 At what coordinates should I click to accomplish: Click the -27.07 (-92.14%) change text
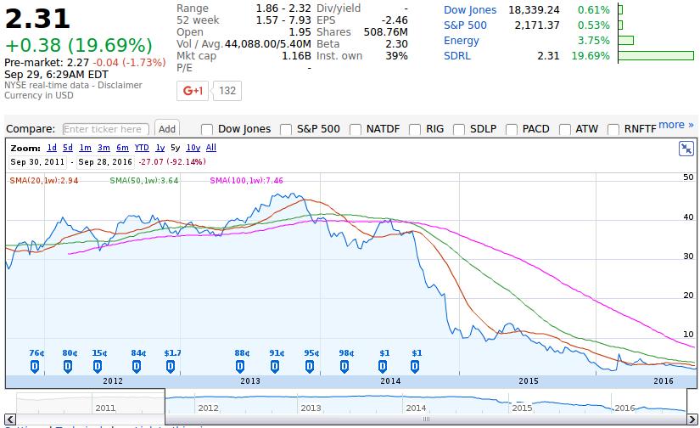[x=172, y=161]
